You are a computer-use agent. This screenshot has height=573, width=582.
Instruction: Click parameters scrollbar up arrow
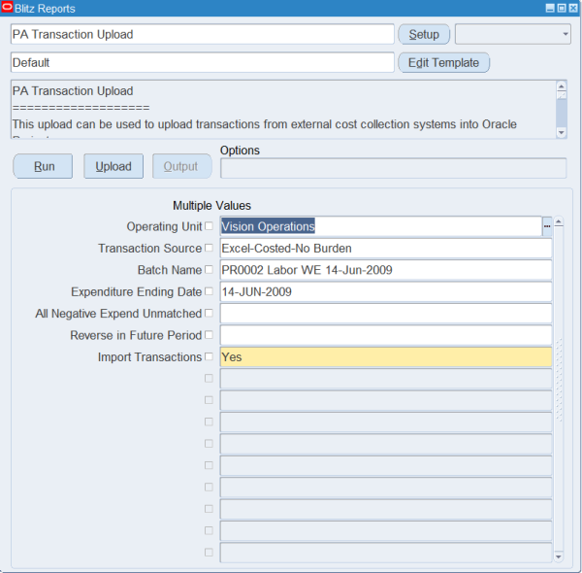click(x=559, y=222)
